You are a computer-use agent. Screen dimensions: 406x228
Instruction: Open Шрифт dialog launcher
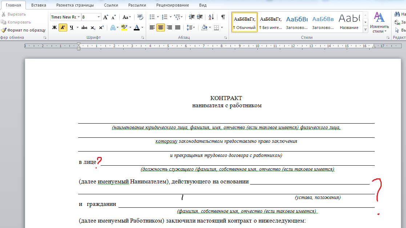[x=143, y=38]
